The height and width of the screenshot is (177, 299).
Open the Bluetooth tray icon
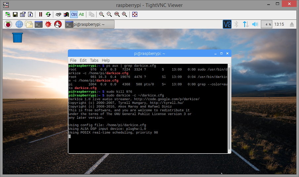coord(236,24)
